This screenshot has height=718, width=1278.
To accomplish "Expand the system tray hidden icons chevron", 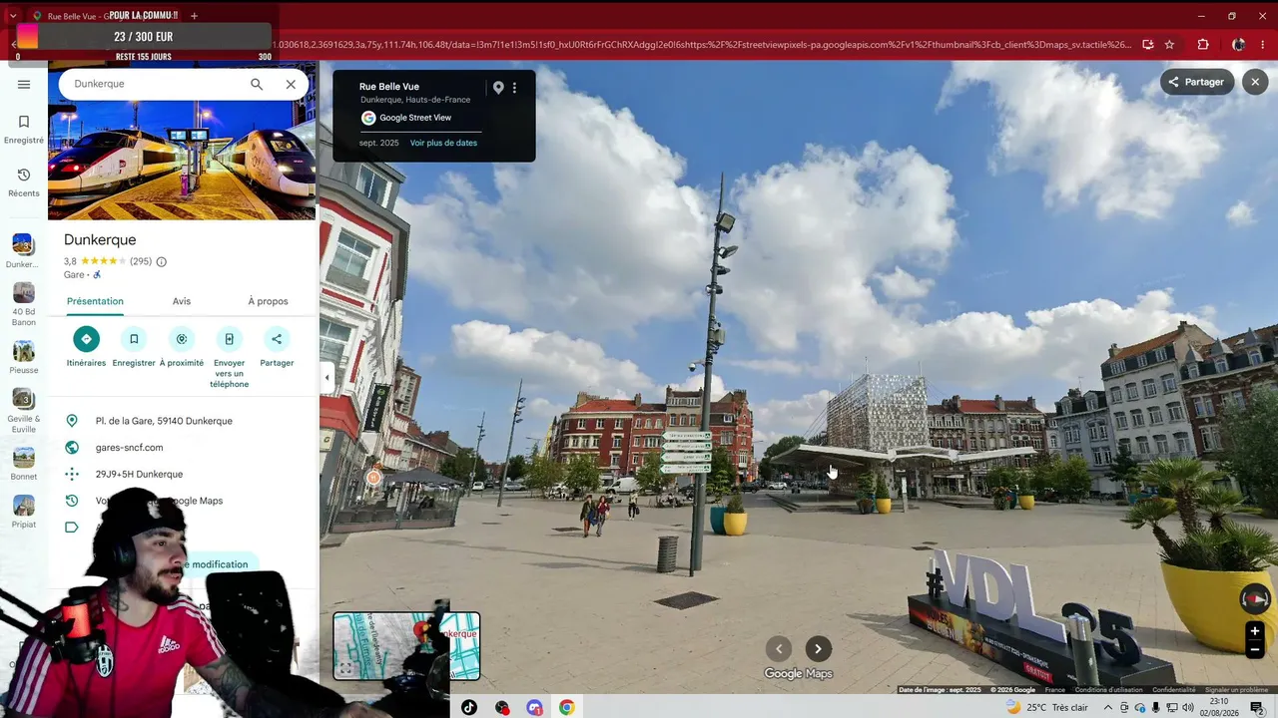I will [1107, 707].
